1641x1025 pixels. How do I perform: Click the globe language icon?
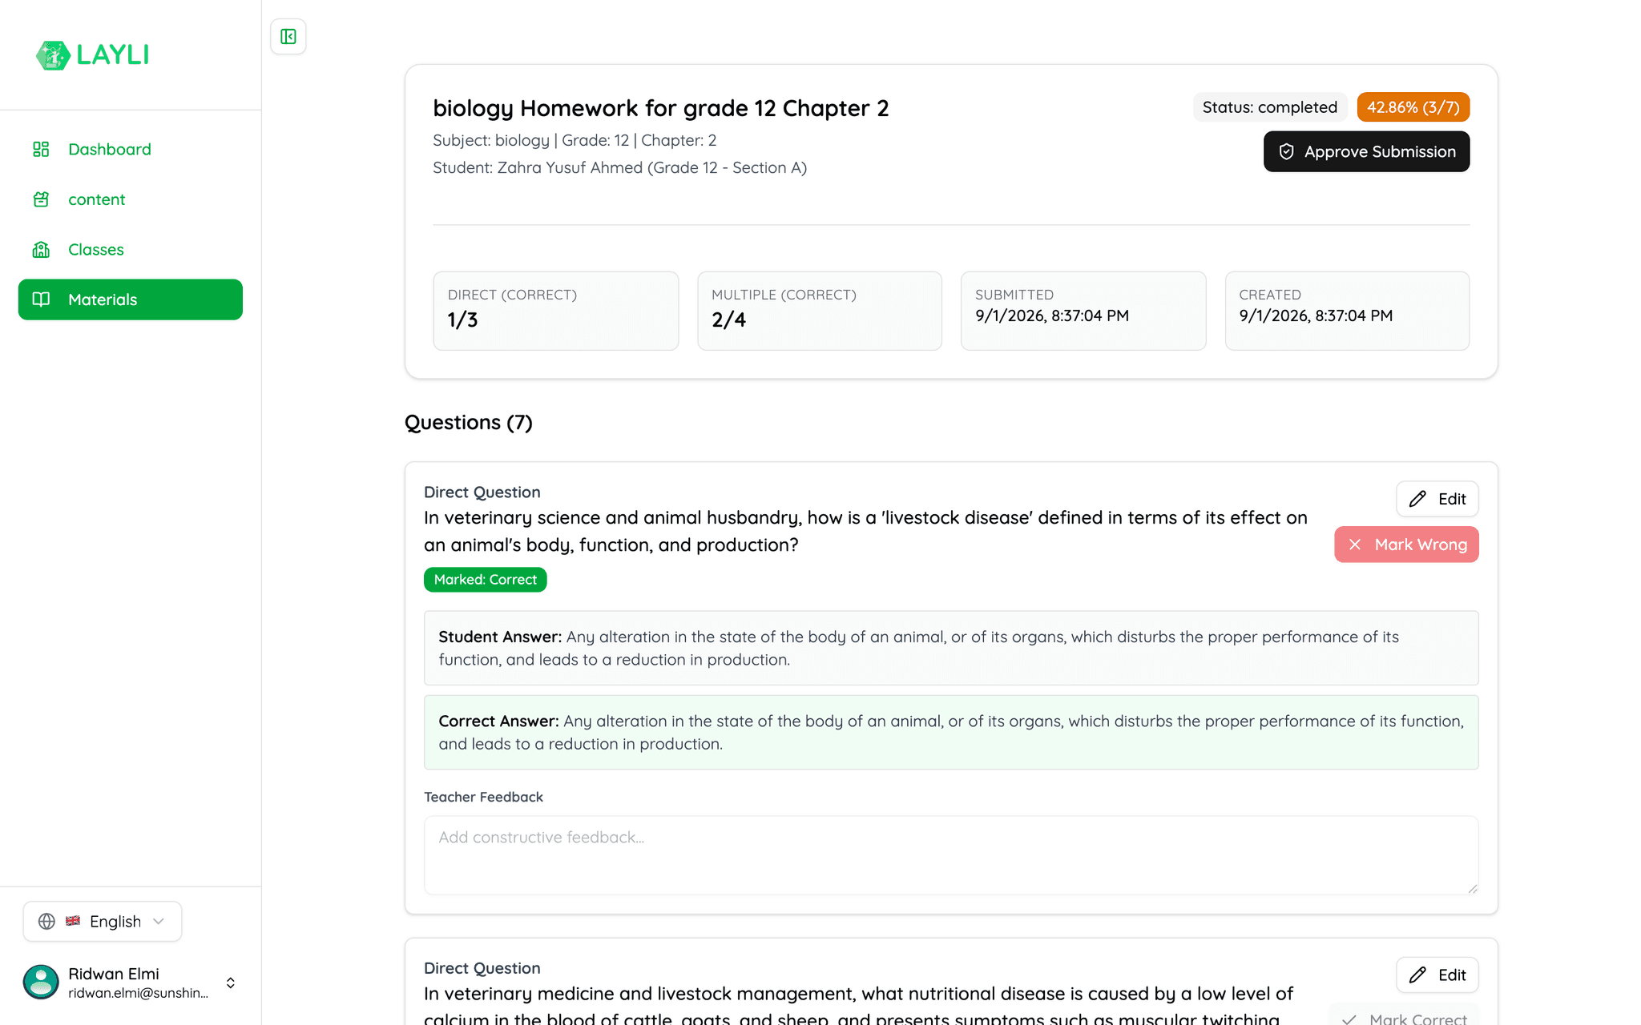point(47,922)
